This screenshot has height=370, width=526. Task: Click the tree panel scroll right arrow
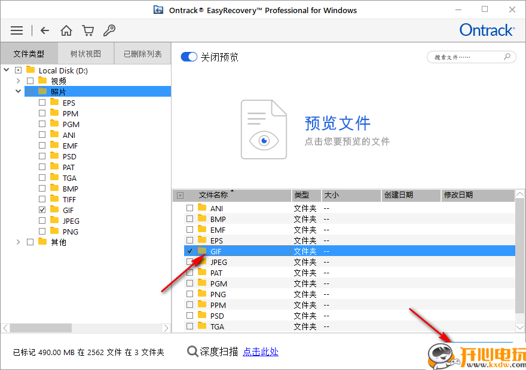(166, 328)
